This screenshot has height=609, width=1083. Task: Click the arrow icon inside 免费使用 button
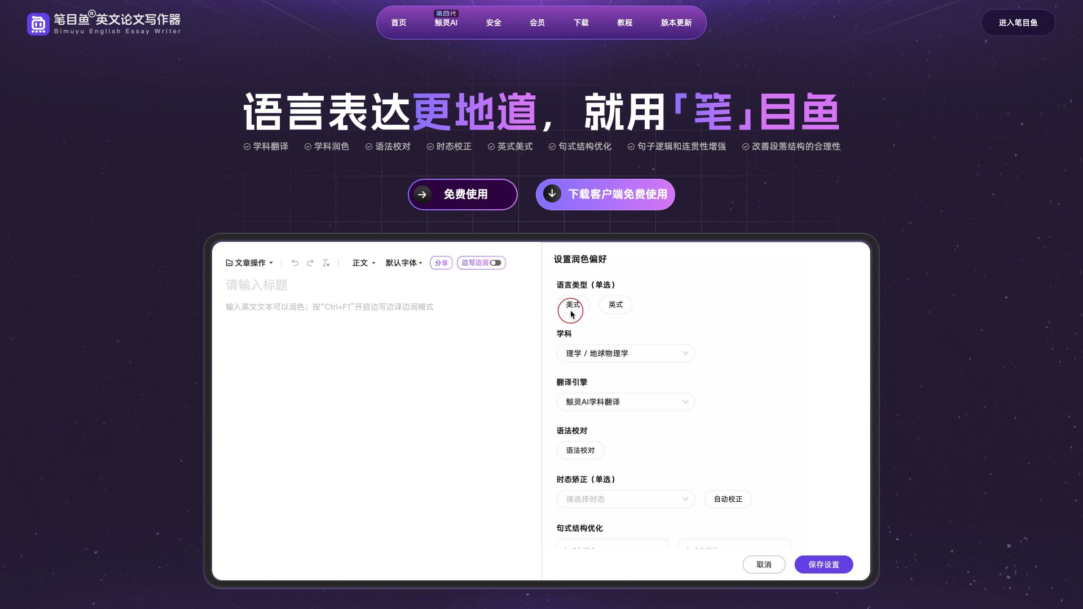(424, 194)
